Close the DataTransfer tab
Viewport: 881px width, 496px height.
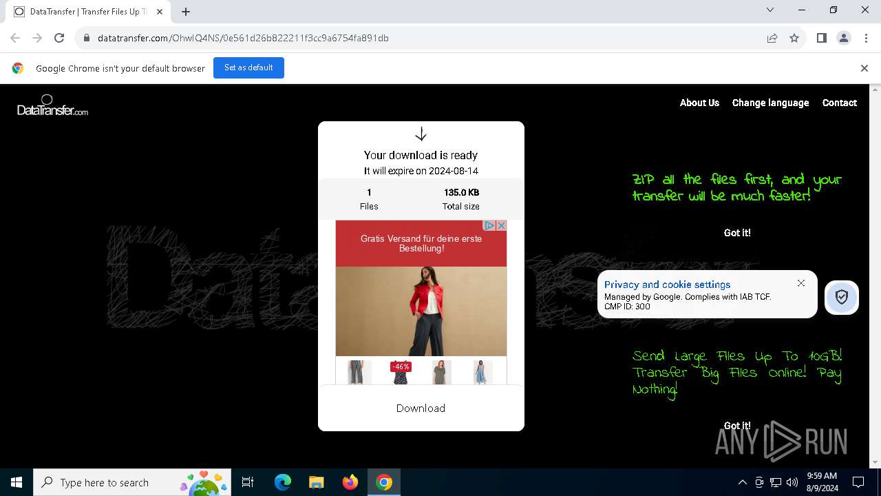tap(160, 12)
